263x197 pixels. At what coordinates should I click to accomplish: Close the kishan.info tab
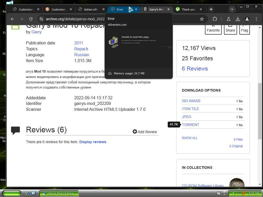(x=104, y=9)
